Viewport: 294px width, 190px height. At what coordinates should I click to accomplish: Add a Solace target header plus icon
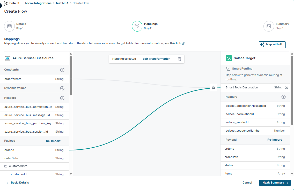point(283,97)
